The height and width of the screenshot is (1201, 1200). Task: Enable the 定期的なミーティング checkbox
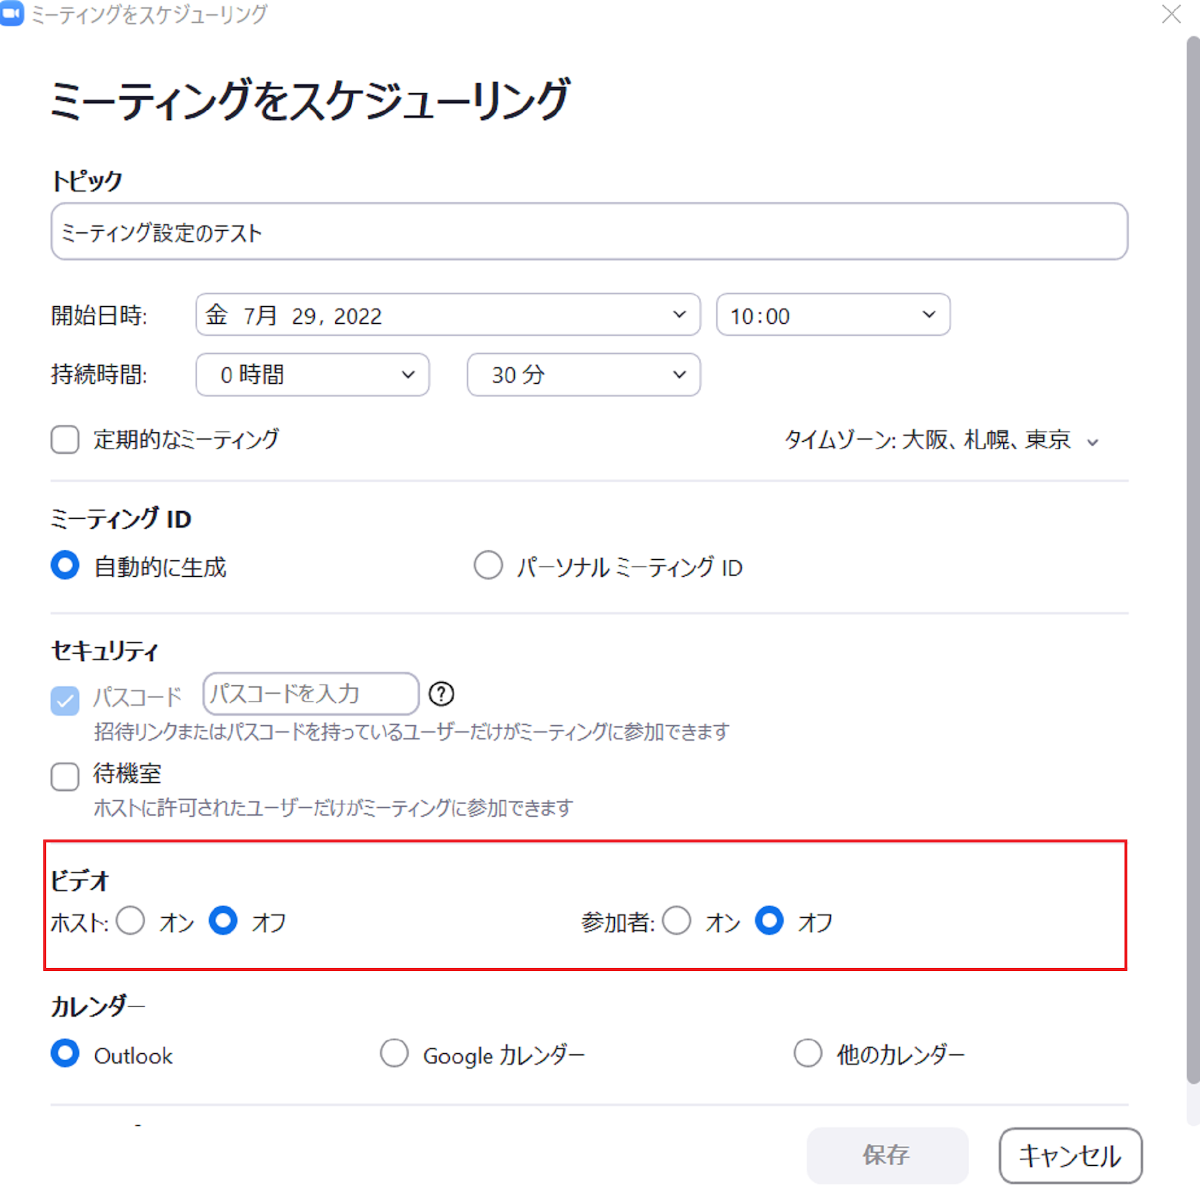pos(65,439)
